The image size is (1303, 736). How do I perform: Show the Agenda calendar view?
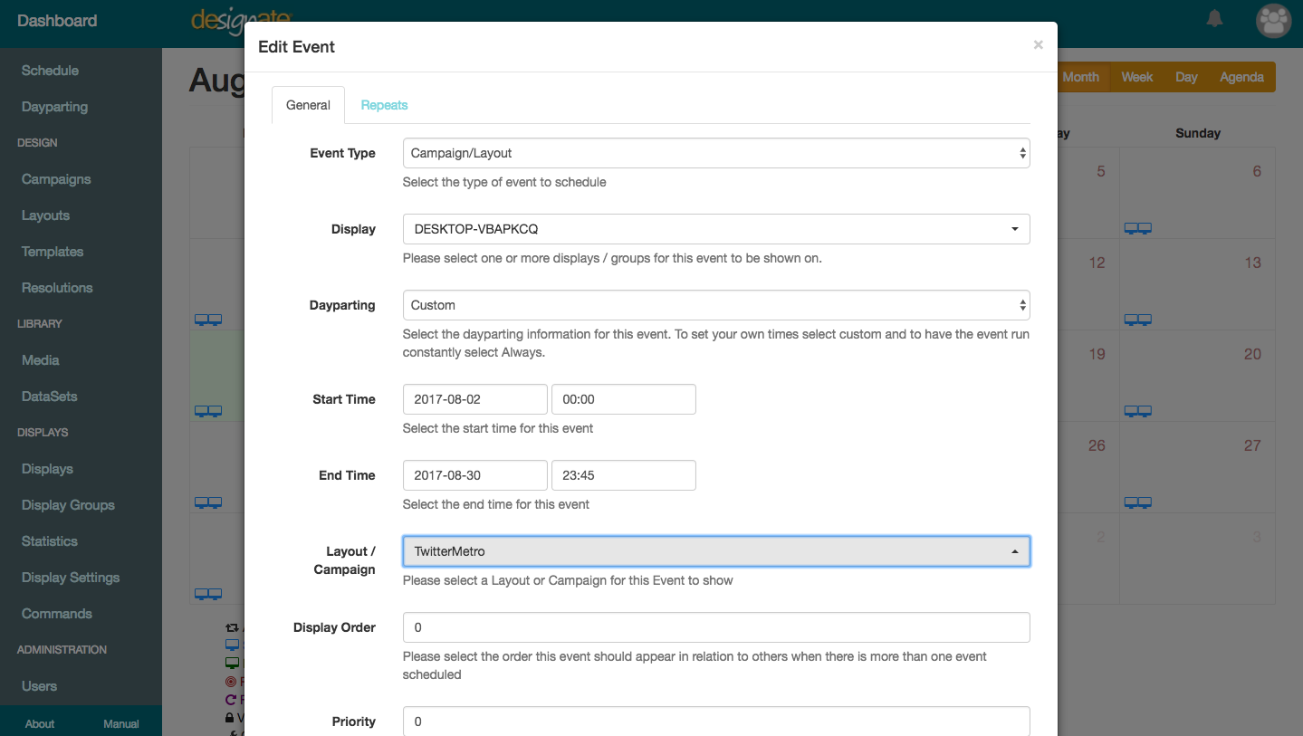(1241, 77)
